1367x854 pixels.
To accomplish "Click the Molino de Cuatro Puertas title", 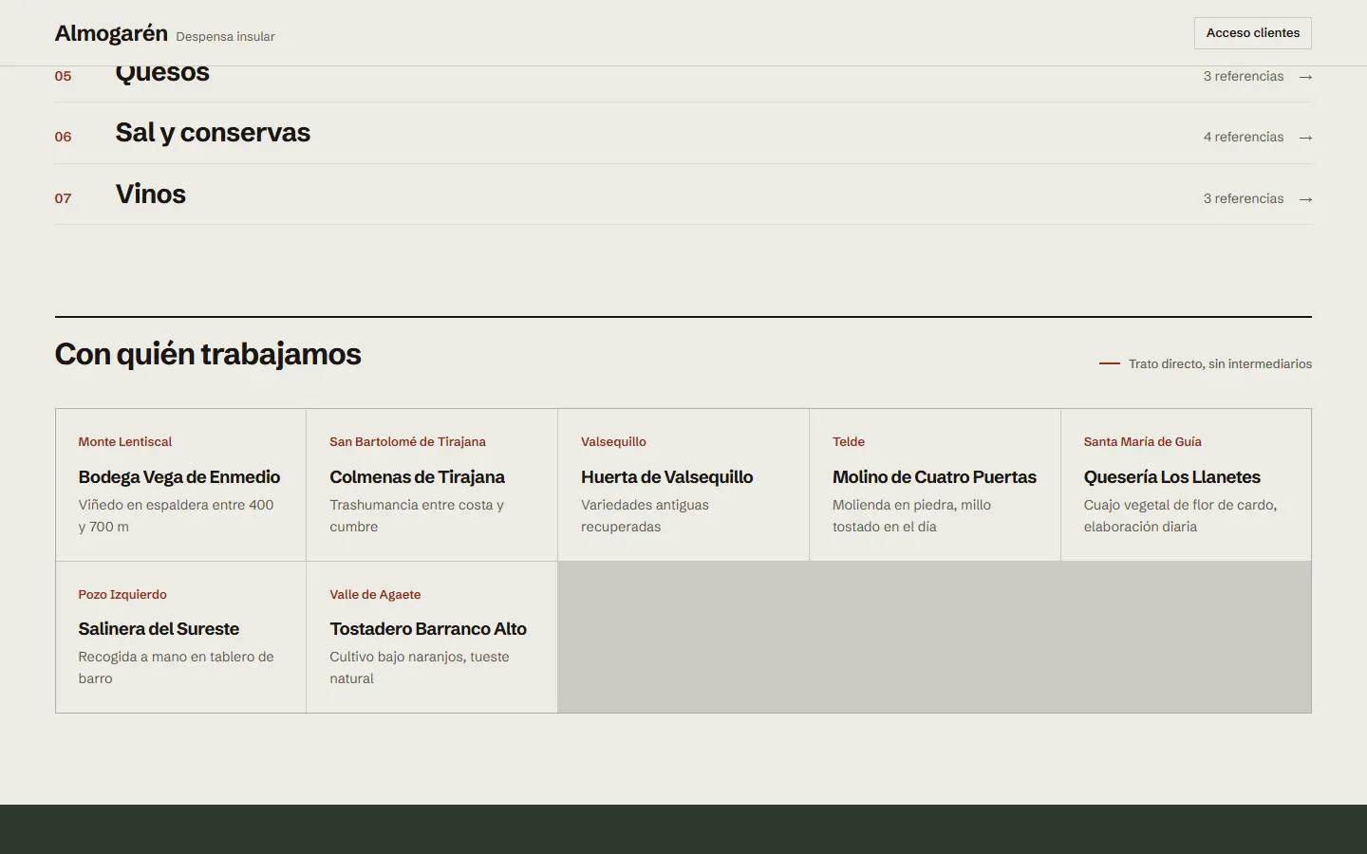I will (x=934, y=477).
